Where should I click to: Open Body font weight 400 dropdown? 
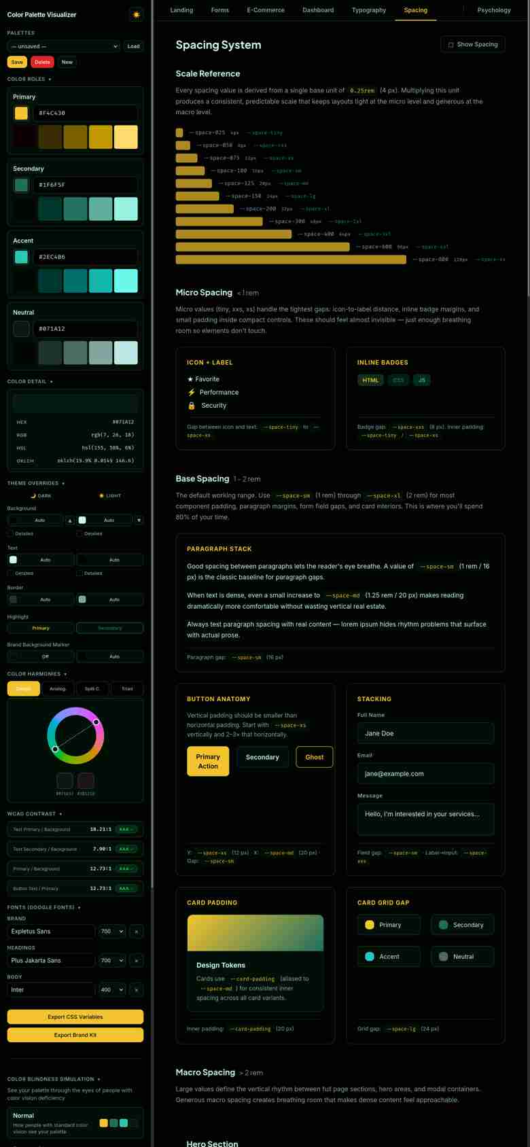(112, 990)
